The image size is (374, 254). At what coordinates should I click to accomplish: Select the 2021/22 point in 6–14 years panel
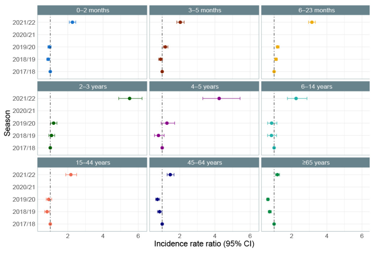pos(296,98)
